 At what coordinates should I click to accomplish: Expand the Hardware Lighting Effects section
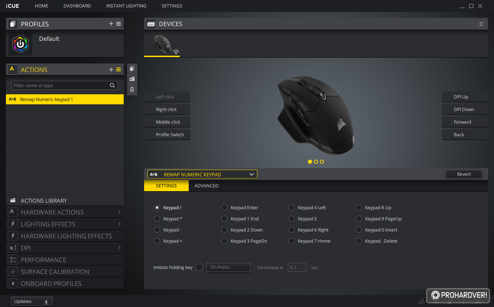65,236
